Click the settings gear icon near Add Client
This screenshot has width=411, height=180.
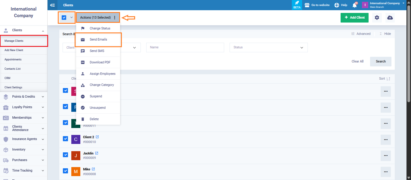click(377, 18)
